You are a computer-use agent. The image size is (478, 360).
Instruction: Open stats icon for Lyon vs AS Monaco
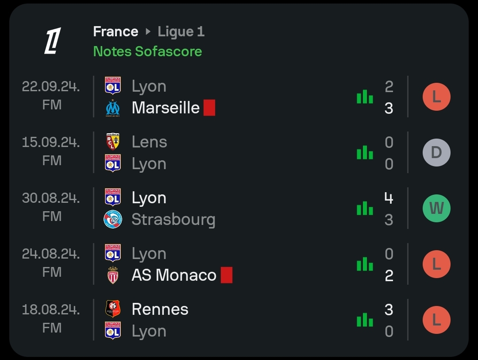click(365, 264)
